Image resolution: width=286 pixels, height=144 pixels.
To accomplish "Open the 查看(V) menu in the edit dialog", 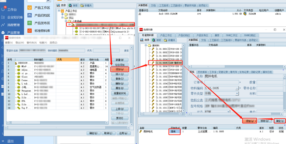I will click(9, 42).
